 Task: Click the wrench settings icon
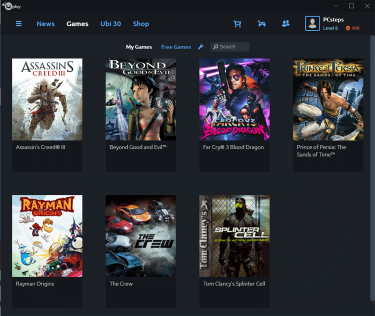(200, 47)
